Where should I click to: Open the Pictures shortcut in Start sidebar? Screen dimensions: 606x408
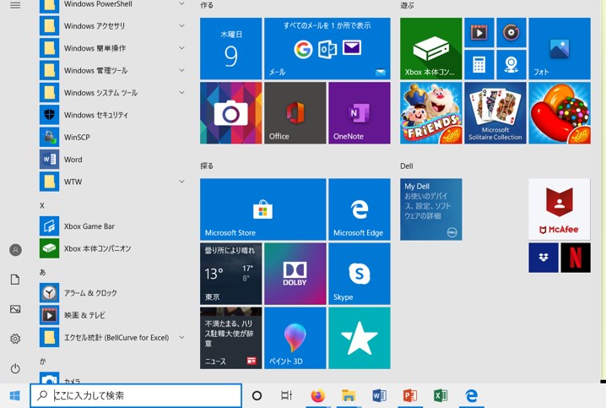15,309
